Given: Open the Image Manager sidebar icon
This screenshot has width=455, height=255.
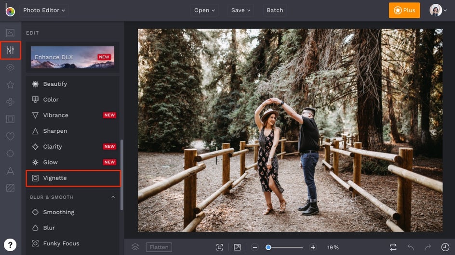Looking at the screenshot, I should tap(10, 33).
